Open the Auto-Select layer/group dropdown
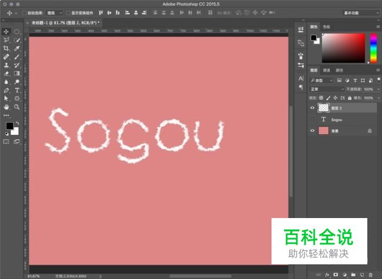Viewport: 382px width, 279px height. coord(55,13)
